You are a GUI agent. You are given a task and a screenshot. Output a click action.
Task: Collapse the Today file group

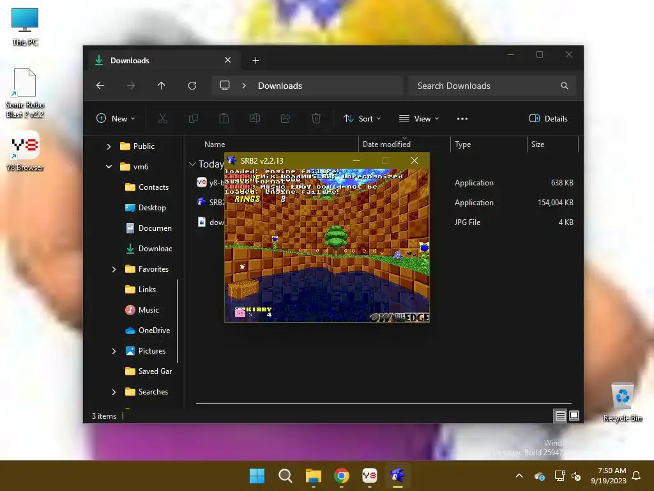192,164
